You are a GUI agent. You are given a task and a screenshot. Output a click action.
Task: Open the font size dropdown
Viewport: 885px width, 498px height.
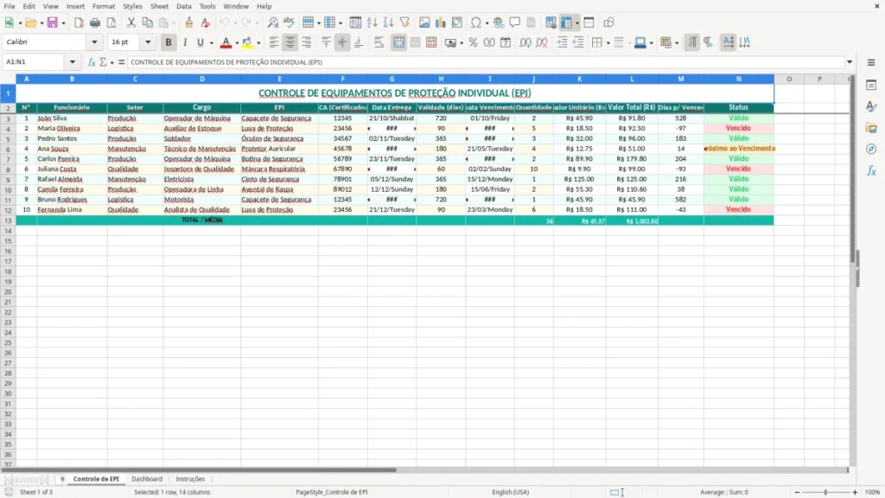148,42
